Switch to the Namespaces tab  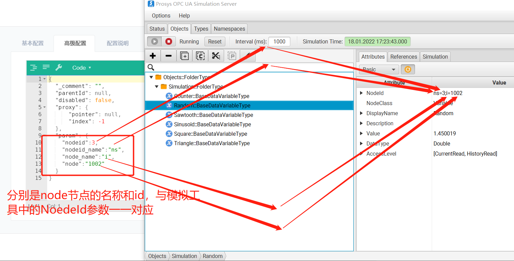click(x=229, y=29)
